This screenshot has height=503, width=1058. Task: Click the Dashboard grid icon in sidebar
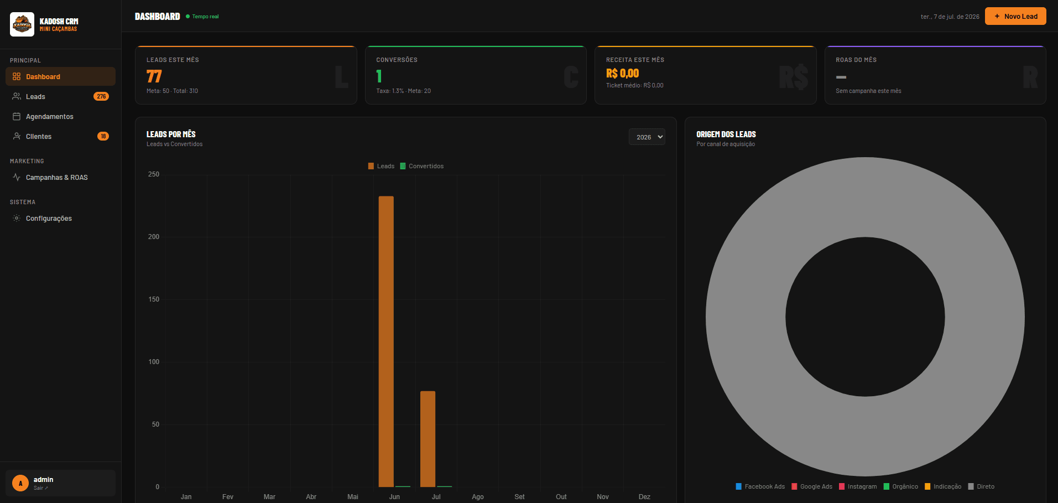pyautogui.click(x=17, y=76)
